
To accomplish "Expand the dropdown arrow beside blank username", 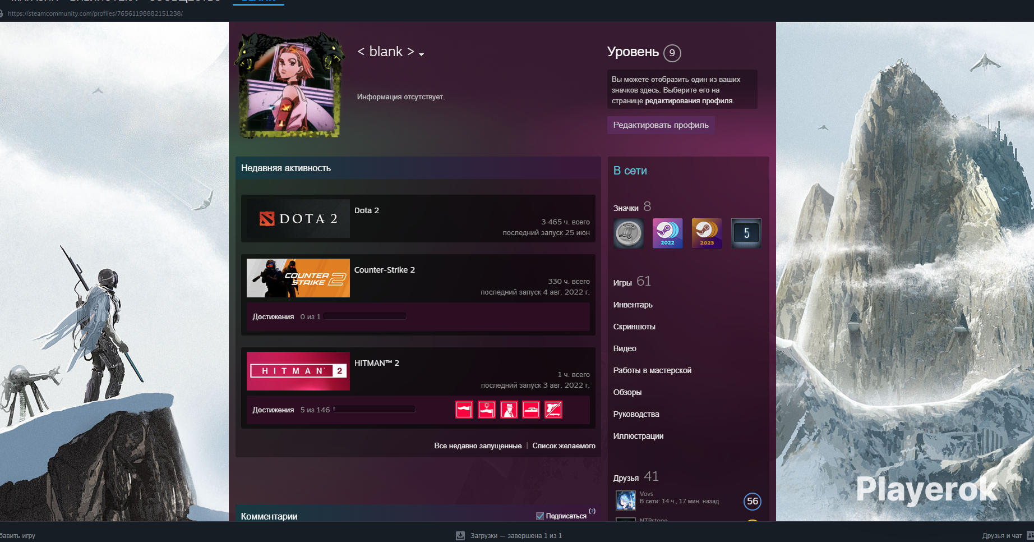I will pos(421,54).
